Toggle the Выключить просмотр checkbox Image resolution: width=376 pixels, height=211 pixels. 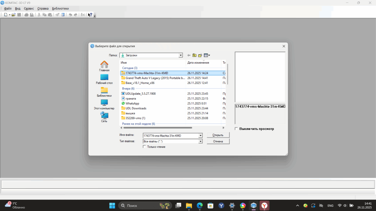(236, 129)
